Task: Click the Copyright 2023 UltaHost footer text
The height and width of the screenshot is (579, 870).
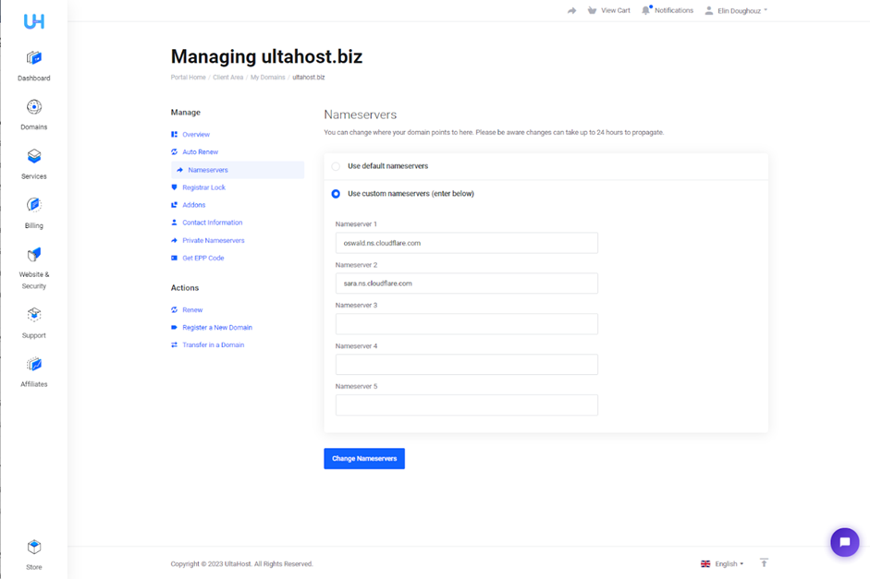Action: [242, 564]
